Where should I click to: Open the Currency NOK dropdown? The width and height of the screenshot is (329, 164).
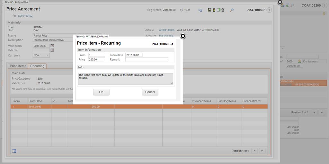41,56
